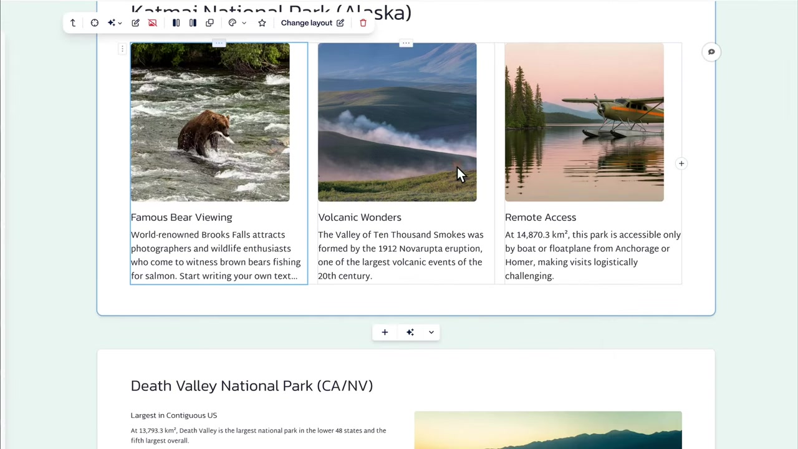Click the handle above the volcanic image column
Viewport: 798px width, 449px height.
406,43
